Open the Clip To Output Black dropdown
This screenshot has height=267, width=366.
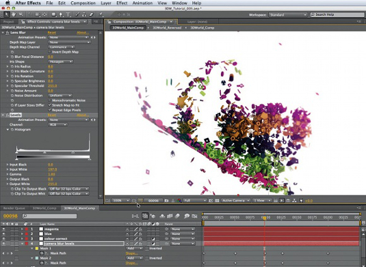point(68,189)
